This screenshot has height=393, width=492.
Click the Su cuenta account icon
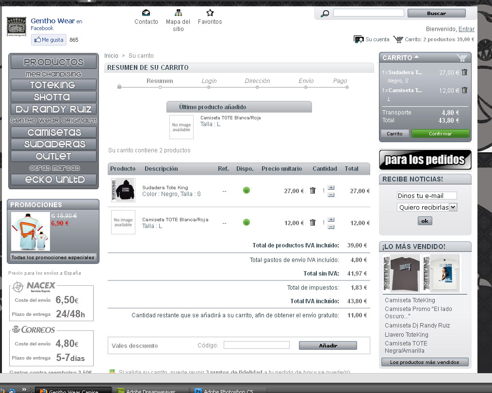click(359, 39)
